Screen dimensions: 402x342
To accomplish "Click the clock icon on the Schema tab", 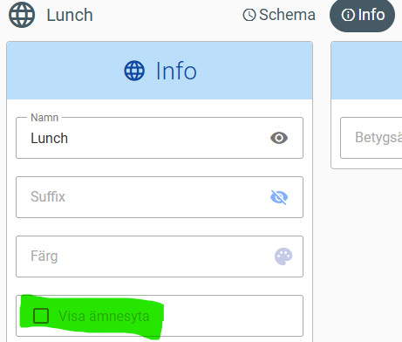I will point(249,15).
